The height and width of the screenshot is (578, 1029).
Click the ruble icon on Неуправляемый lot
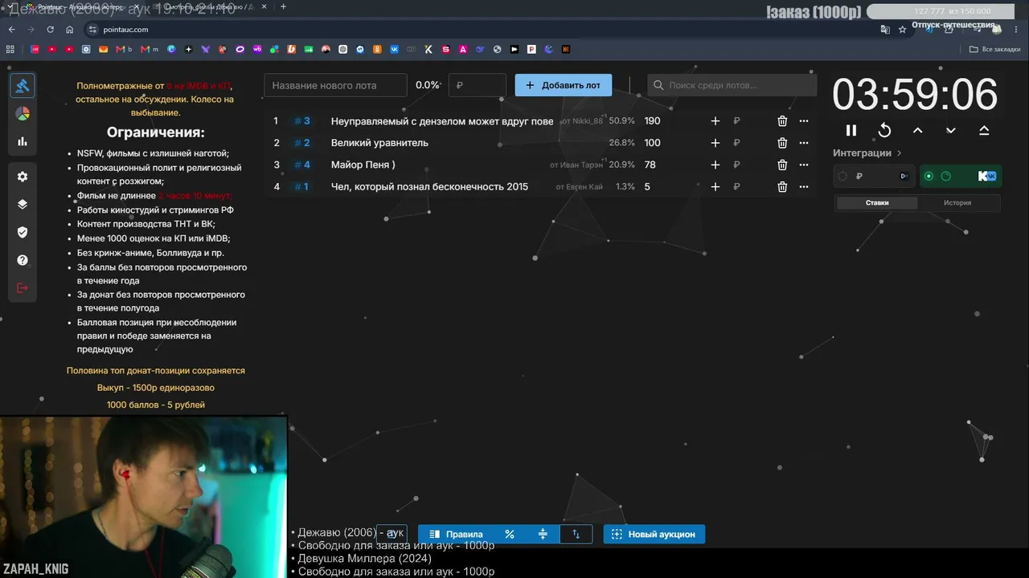pyautogui.click(x=736, y=121)
